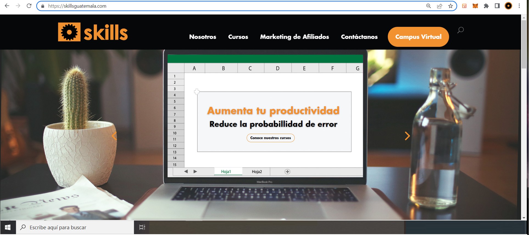The height and width of the screenshot is (235, 529).
Task: Open Marketing de Afiliados page
Action: point(294,37)
